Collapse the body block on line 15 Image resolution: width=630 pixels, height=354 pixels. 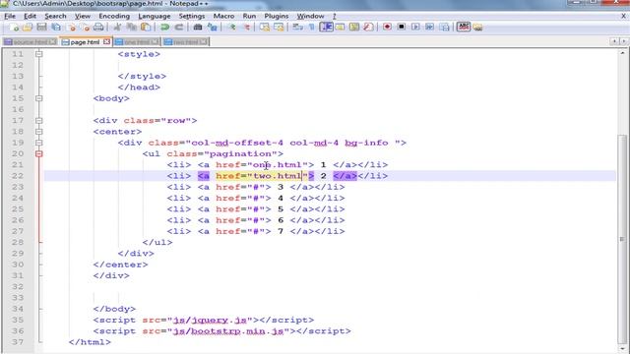pyautogui.click(x=39, y=98)
